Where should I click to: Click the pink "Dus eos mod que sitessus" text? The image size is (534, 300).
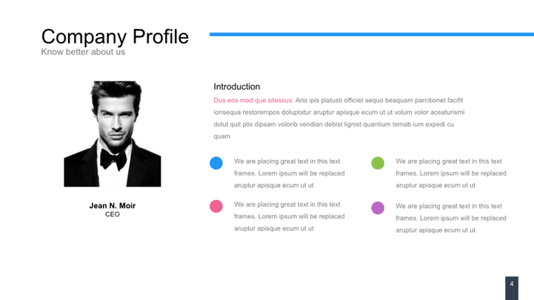tap(253, 100)
